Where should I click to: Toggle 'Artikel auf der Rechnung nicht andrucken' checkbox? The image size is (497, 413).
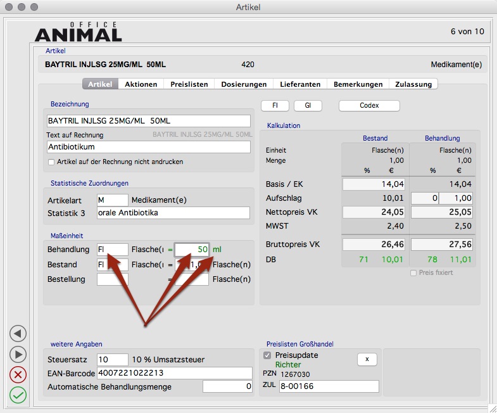coord(51,162)
